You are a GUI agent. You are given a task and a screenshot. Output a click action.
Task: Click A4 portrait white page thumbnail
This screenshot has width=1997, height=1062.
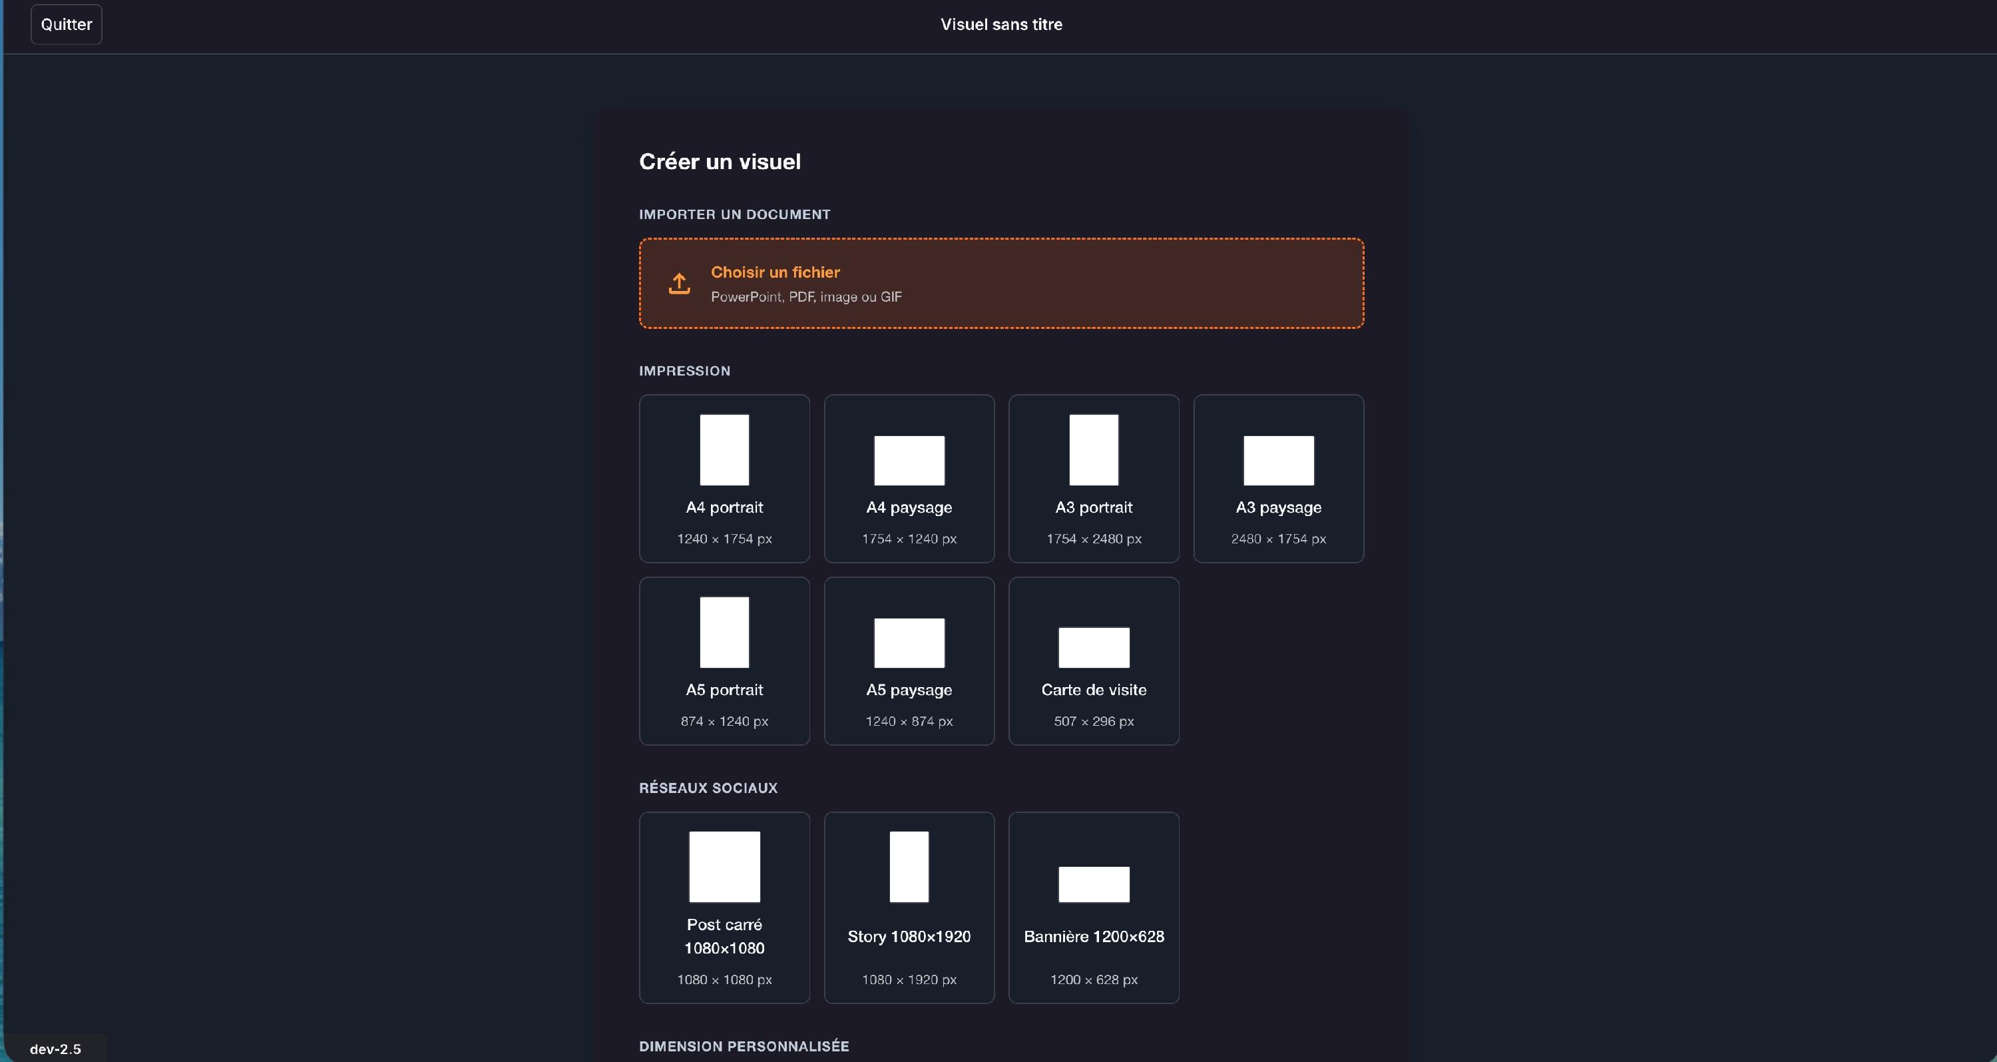click(x=724, y=449)
